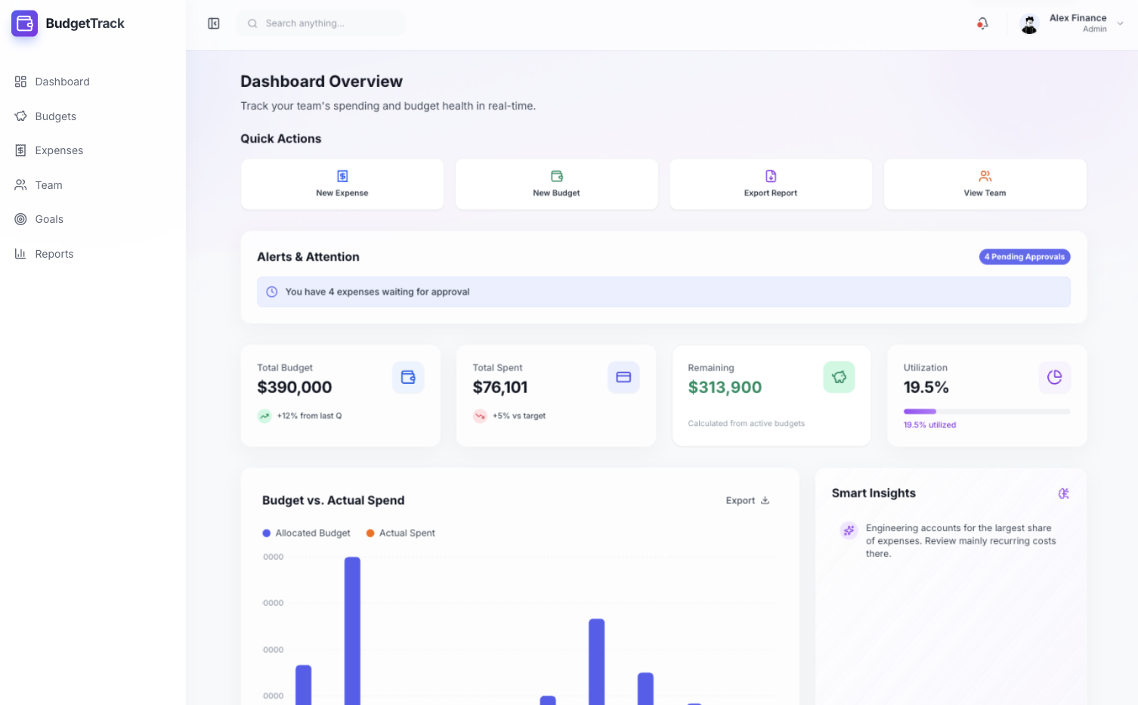The image size is (1138, 705).
Task: Click the Team people sidebar icon
Action: (x=20, y=185)
